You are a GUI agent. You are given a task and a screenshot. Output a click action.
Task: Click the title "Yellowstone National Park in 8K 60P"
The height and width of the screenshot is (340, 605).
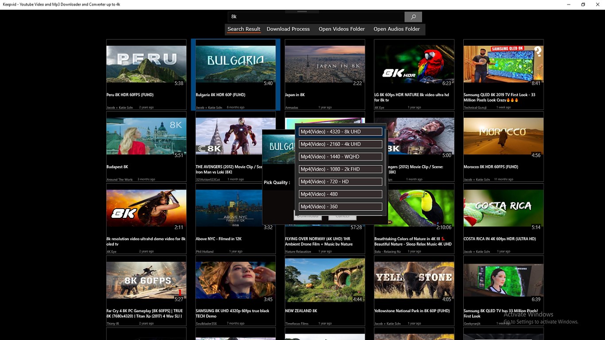click(x=412, y=311)
